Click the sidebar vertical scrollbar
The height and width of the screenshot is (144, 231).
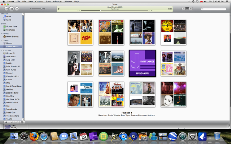point(23,67)
